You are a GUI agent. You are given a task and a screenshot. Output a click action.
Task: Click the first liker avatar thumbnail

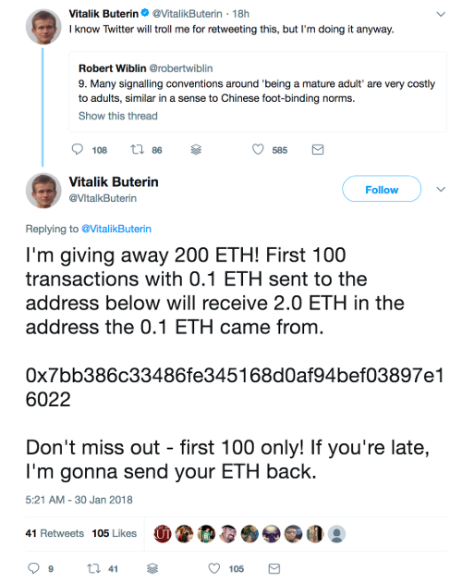pos(163,534)
